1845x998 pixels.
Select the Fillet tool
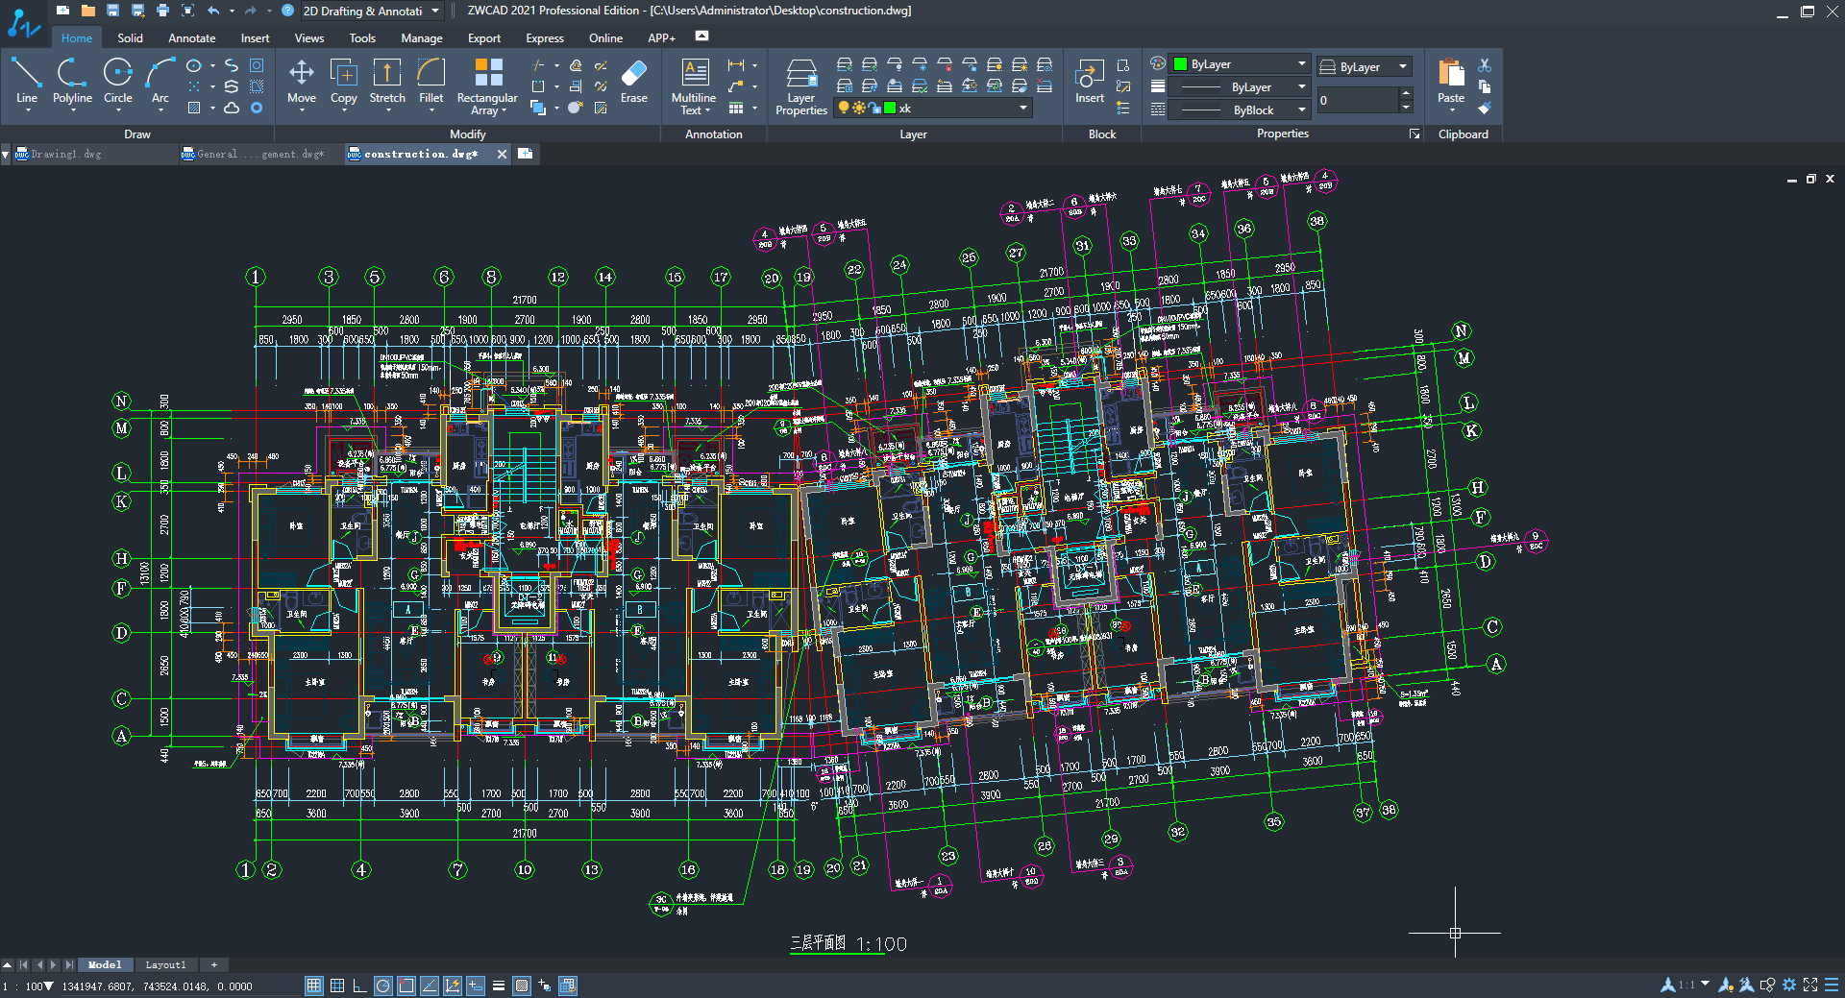click(430, 85)
